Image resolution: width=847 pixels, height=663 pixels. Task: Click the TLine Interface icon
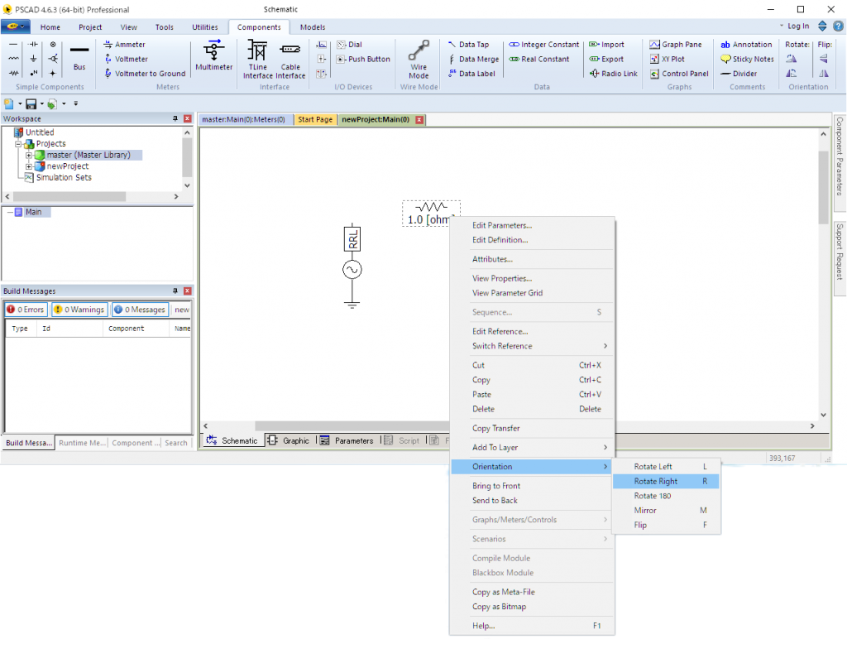click(x=257, y=58)
